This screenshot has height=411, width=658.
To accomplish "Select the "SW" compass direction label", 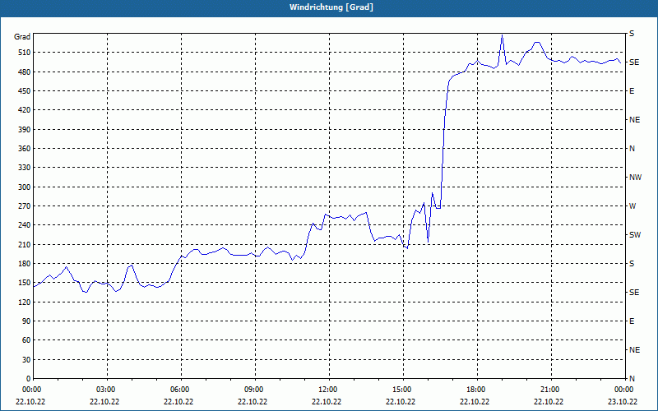I will [x=635, y=235].
